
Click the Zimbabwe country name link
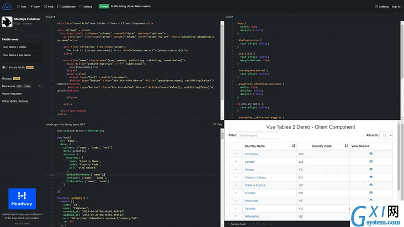pos(251,154)
